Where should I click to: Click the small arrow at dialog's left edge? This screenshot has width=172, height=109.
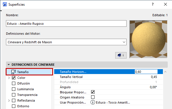tap(1, 11)
